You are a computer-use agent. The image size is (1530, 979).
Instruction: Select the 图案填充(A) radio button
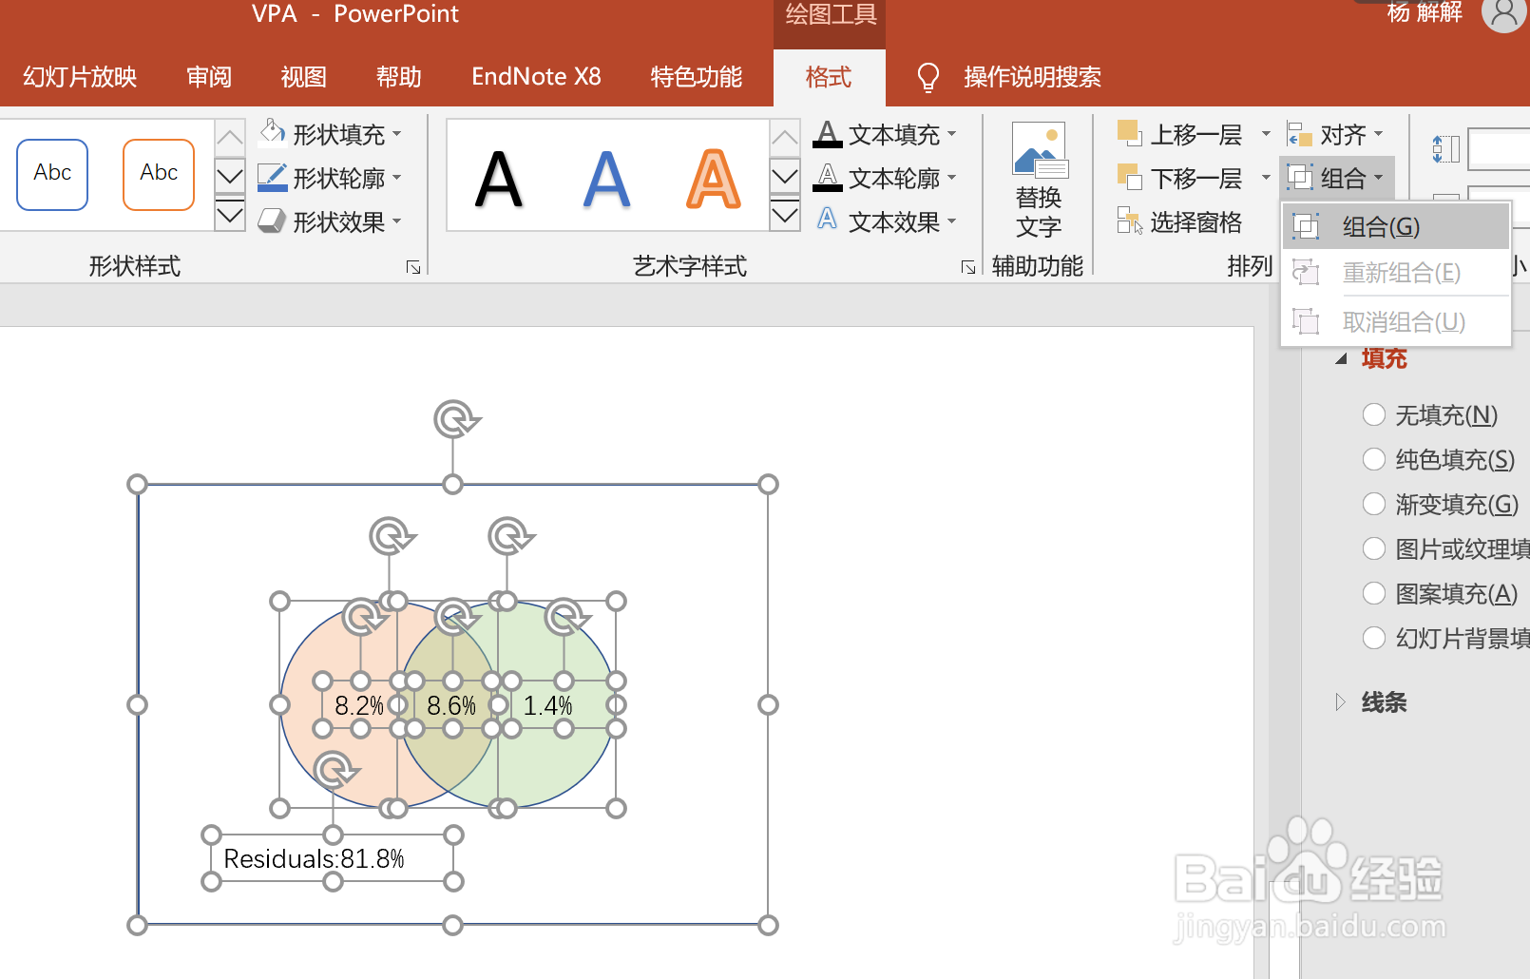1374,593
